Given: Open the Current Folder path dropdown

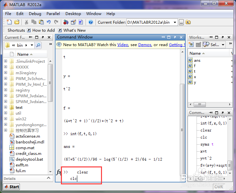Looking at the screenshot, I should 175,22.
